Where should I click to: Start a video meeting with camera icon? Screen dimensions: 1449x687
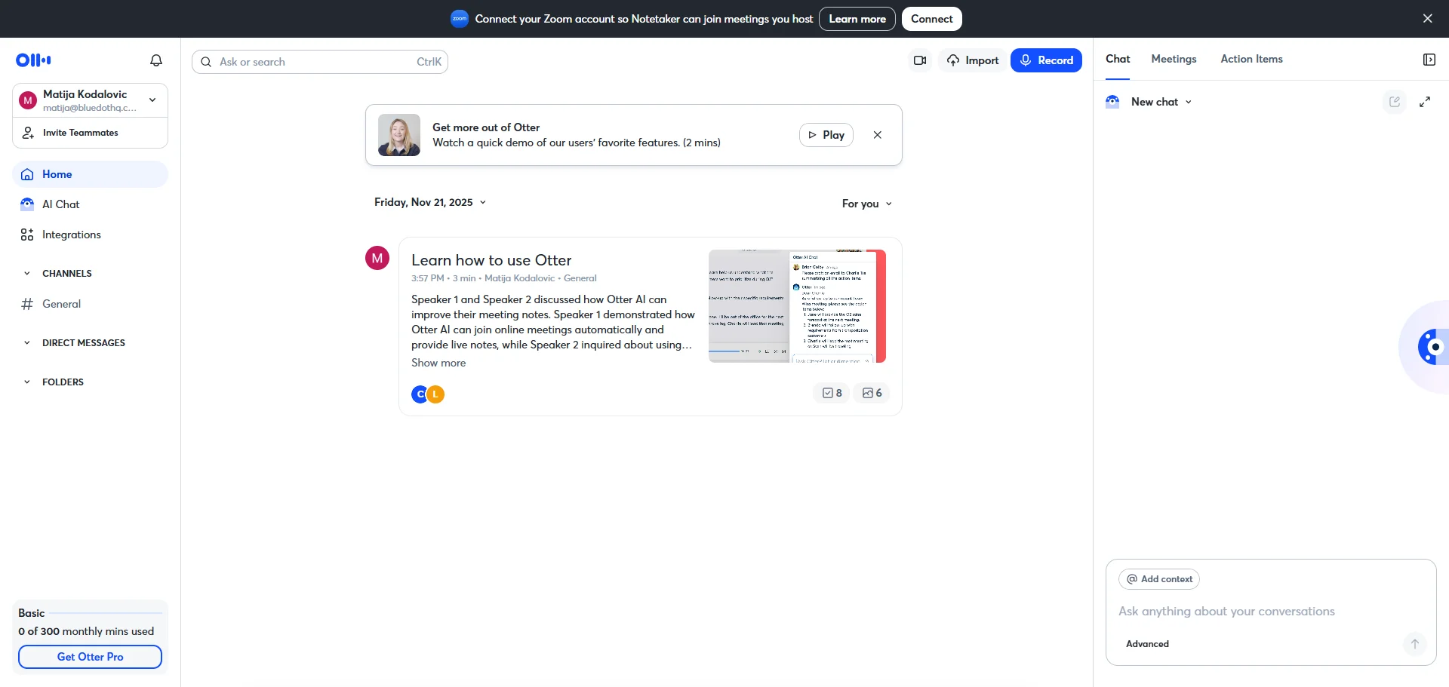pos(920,60)
